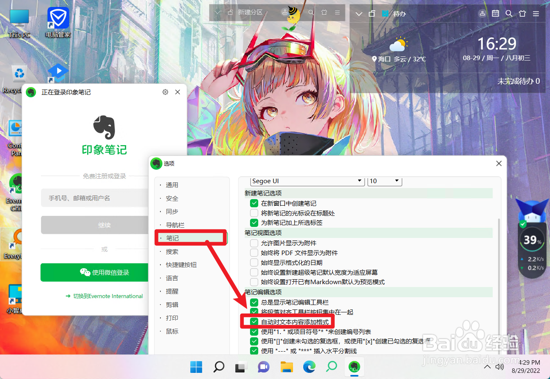Viewport: 550px width, 379px height.
Task: Click the Evernote elephant logo in login window
Action: tap(104, 127)
